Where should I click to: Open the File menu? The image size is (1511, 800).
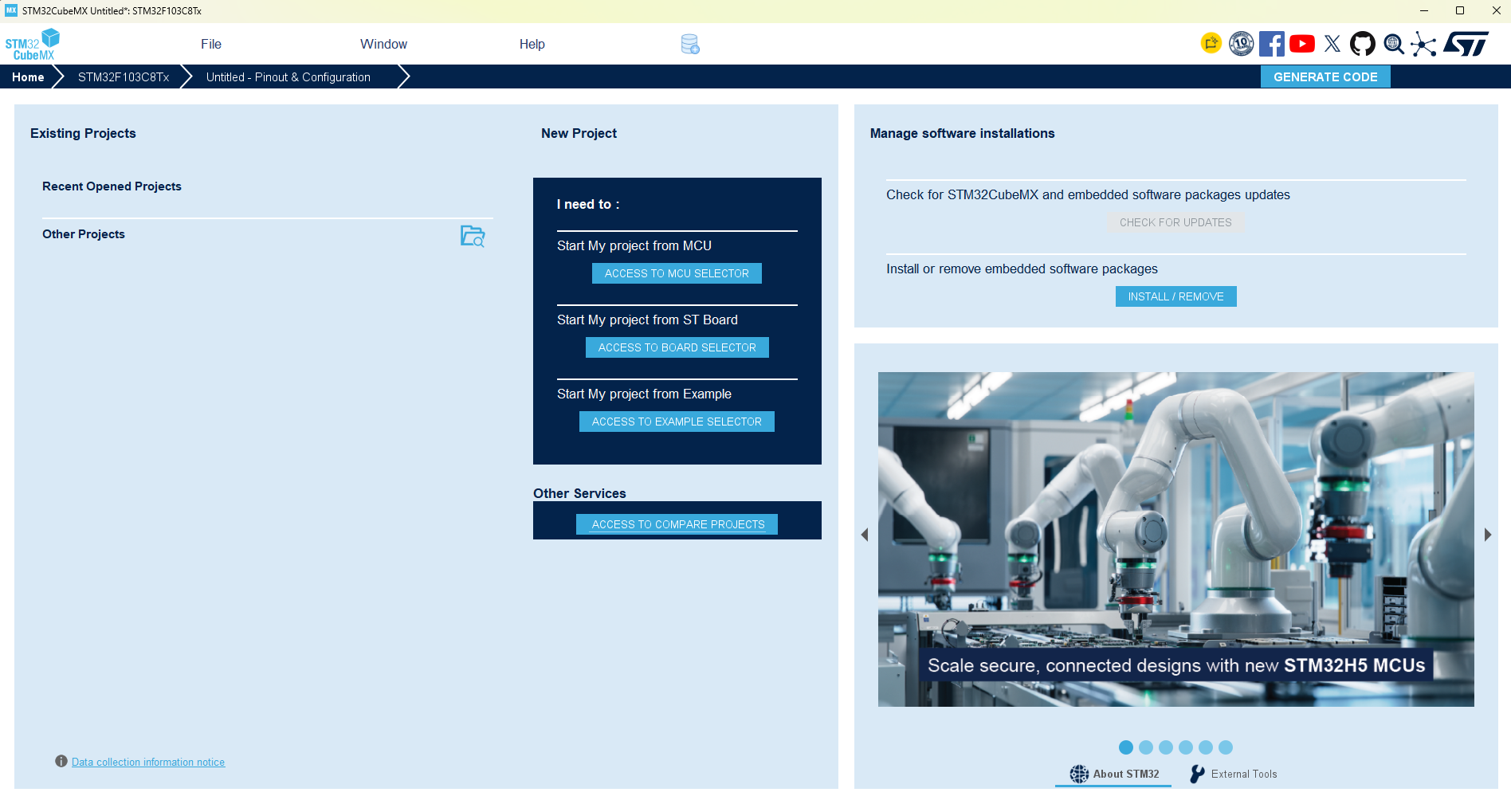(x=211, y=45)
